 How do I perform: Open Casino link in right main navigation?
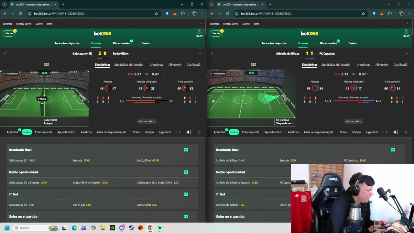pos(353,43)
